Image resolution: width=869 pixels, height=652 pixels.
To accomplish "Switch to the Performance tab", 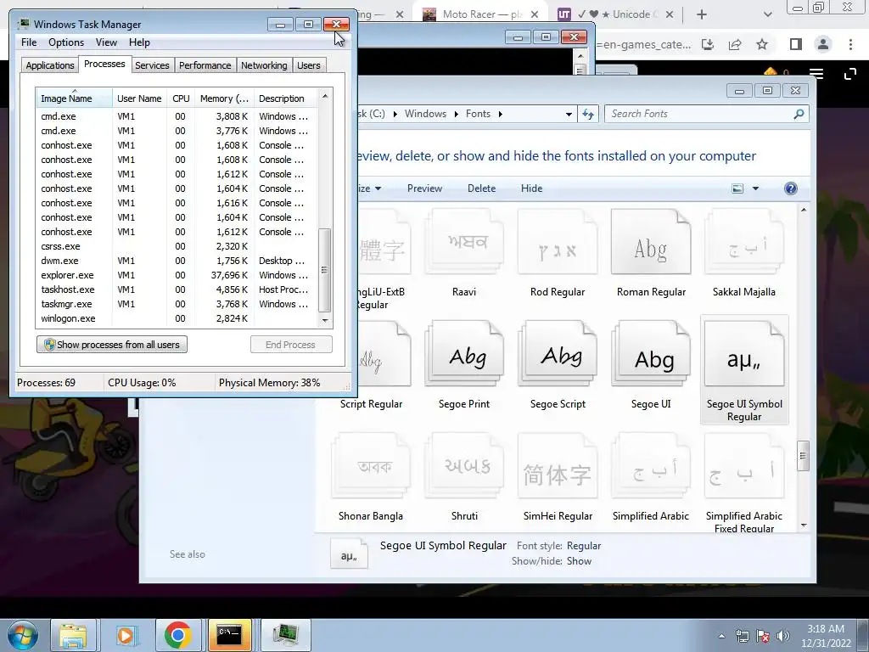I will click(205, 65).
